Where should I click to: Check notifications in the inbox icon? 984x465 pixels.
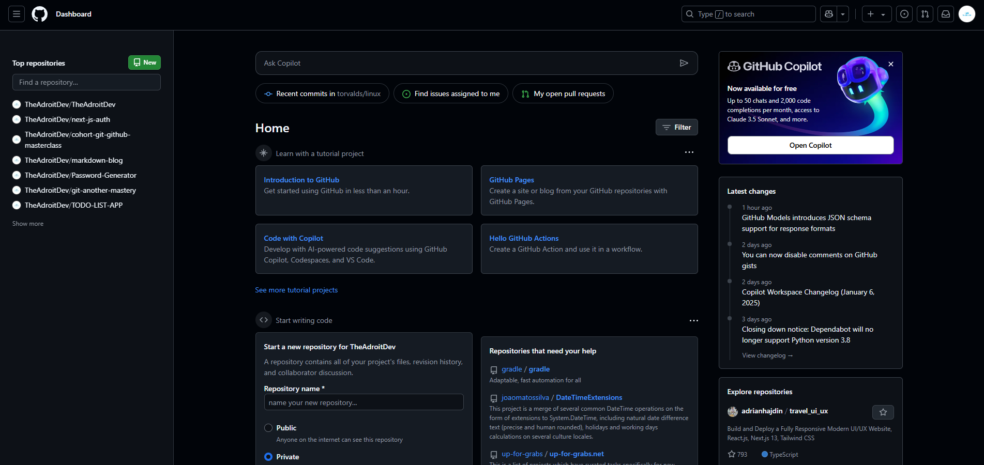[x=945, y=14]
